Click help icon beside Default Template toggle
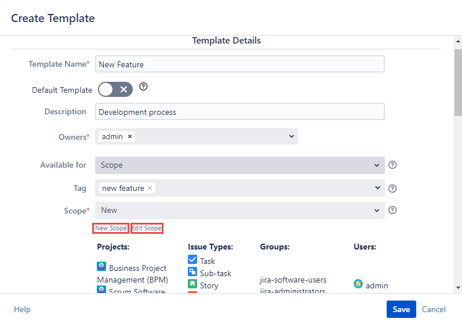Screen dimensions: 462x322 tap(144, 87)
